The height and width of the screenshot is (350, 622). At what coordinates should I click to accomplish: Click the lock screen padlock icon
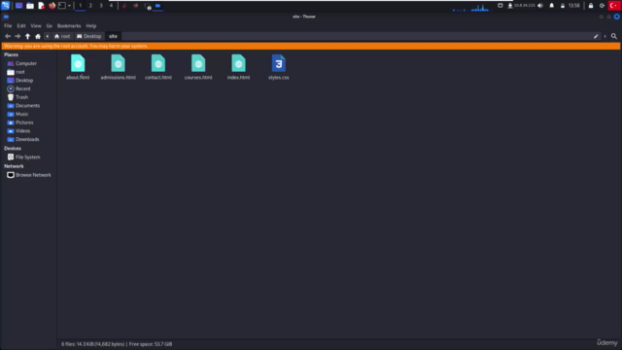click(x=591, y=6)
